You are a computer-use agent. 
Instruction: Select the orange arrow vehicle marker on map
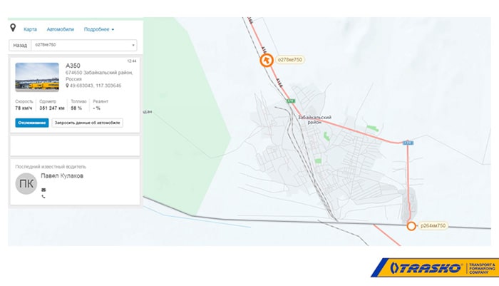click(267, 60)
